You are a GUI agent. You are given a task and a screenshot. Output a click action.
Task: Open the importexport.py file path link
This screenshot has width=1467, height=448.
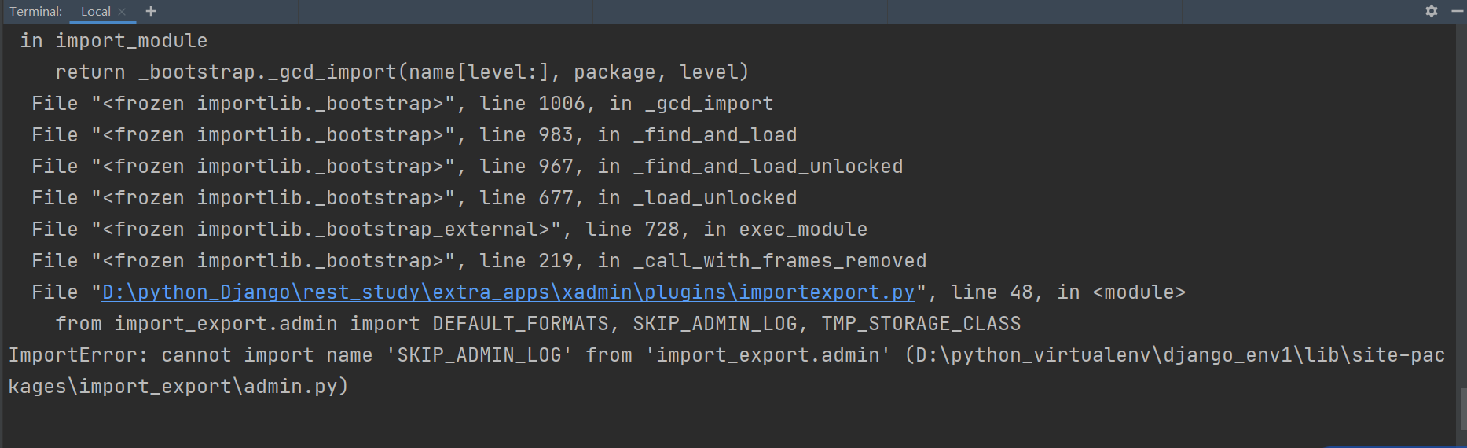508,292
